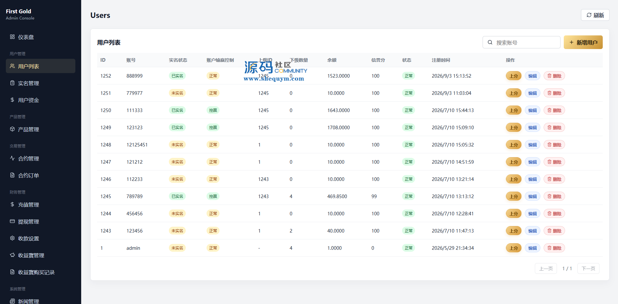Image resolution: width=618 pixels, height=304 pixels.
Task: Select the 产品管理 box icon
Action: pos(12,129)
